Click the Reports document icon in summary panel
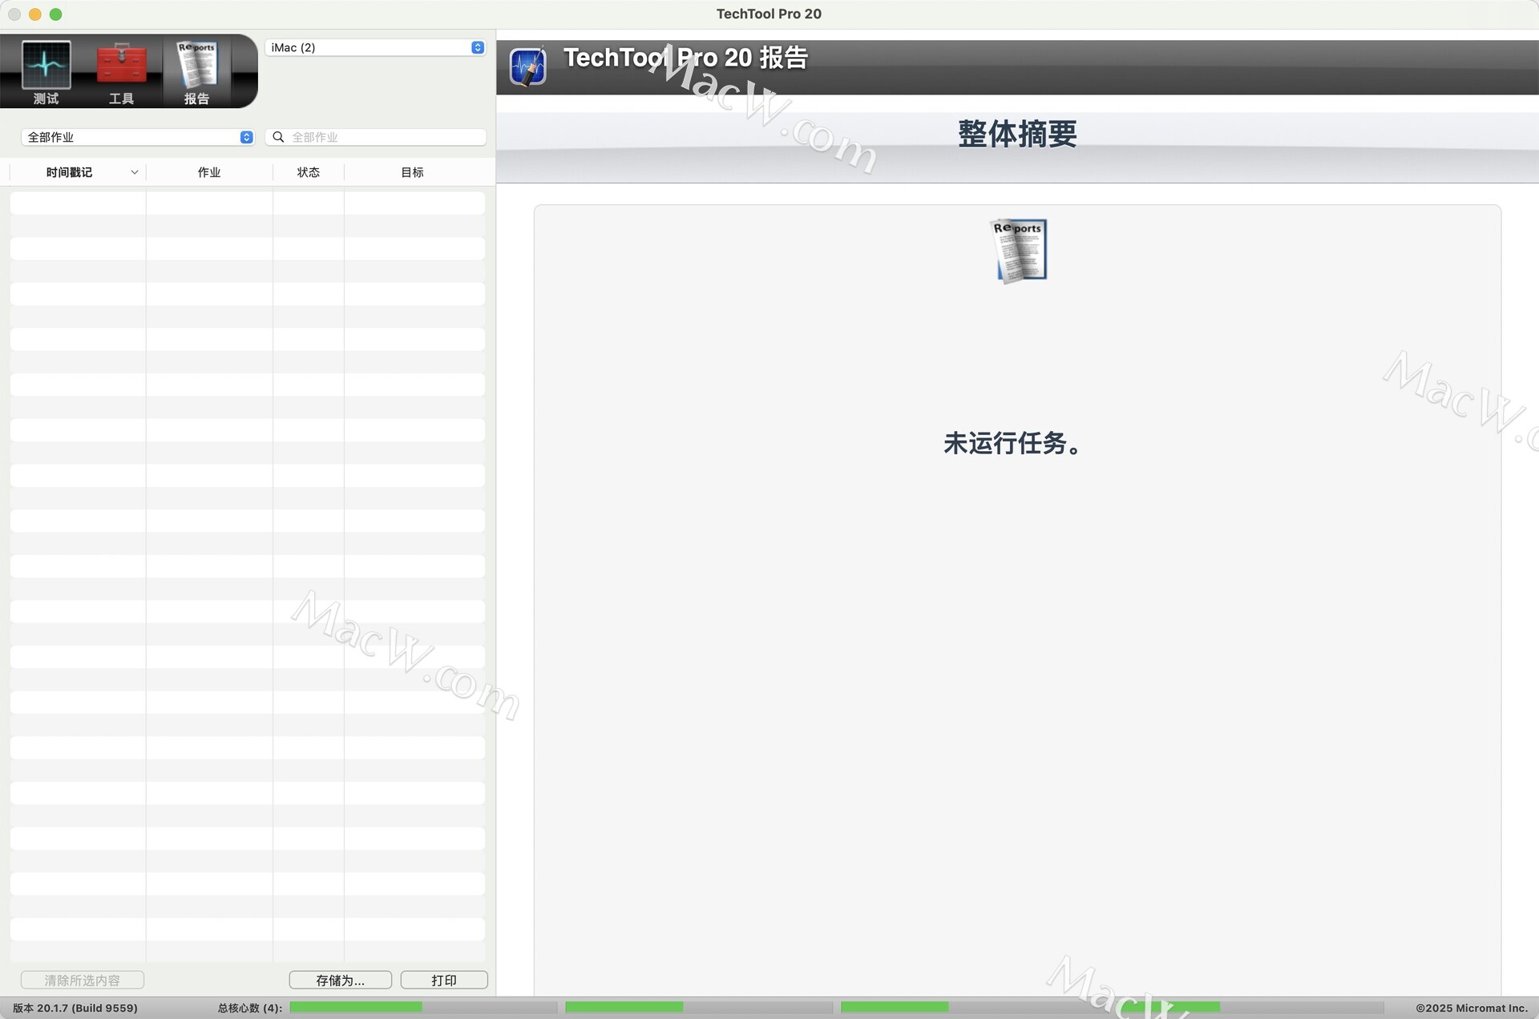 click(1018, 250)
